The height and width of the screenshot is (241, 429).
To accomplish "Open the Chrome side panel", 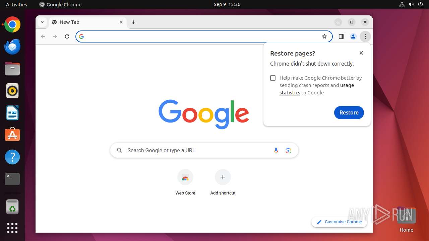I will 341,36.
